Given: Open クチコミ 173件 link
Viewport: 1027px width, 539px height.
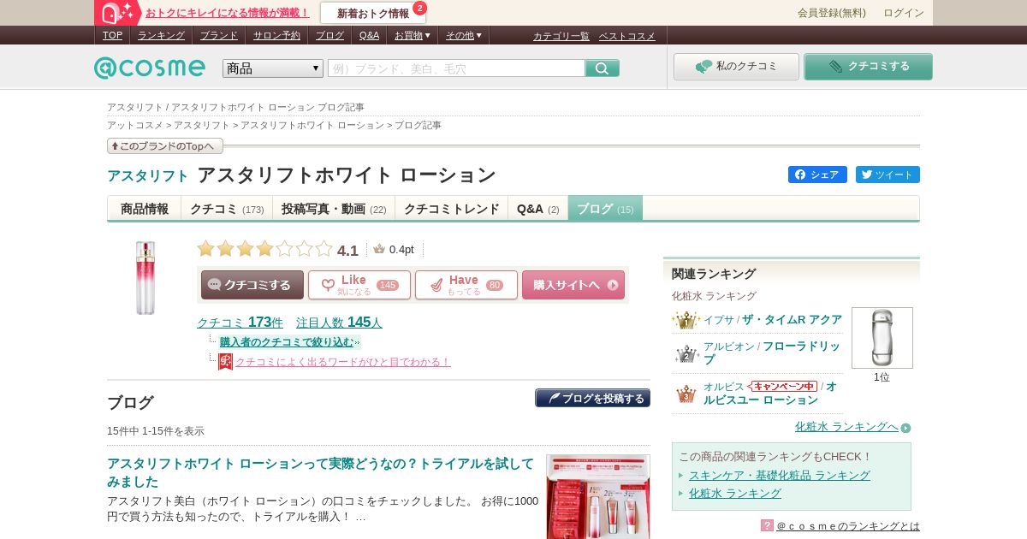Looking at the screenshot, I should [x=240, y=323].
